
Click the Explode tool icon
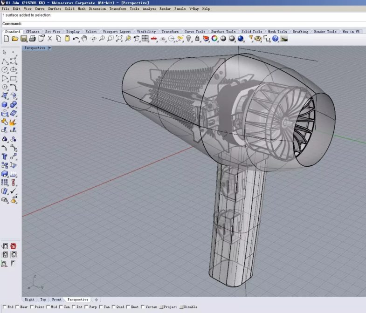[x=14, y=122]
